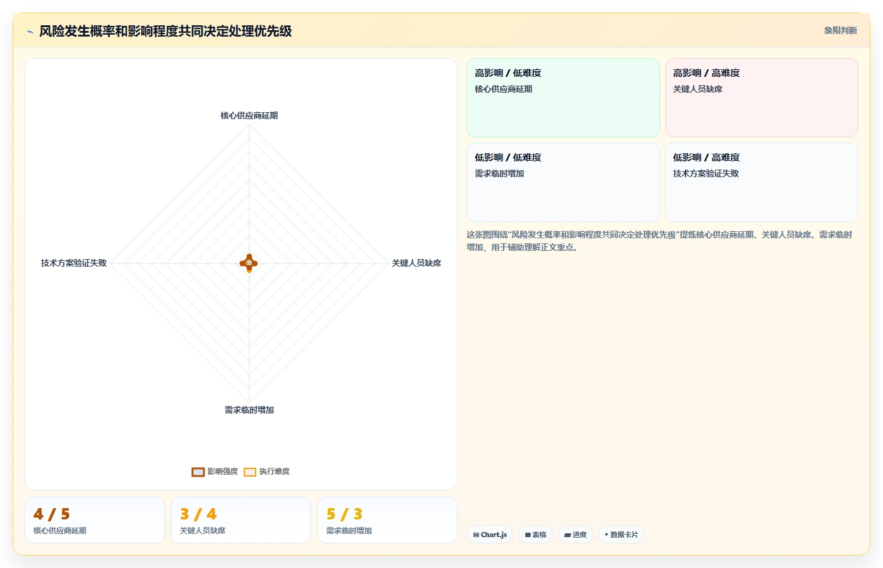Click the radar axis label 关键人员缺席
Viewport: 883px width, 568px height.
[416, 263]
